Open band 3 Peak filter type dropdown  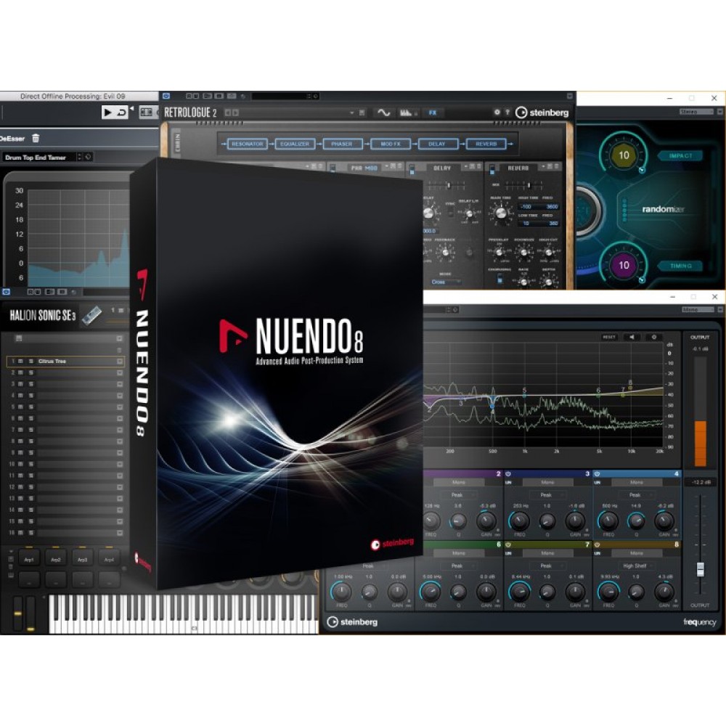(547, 495)
